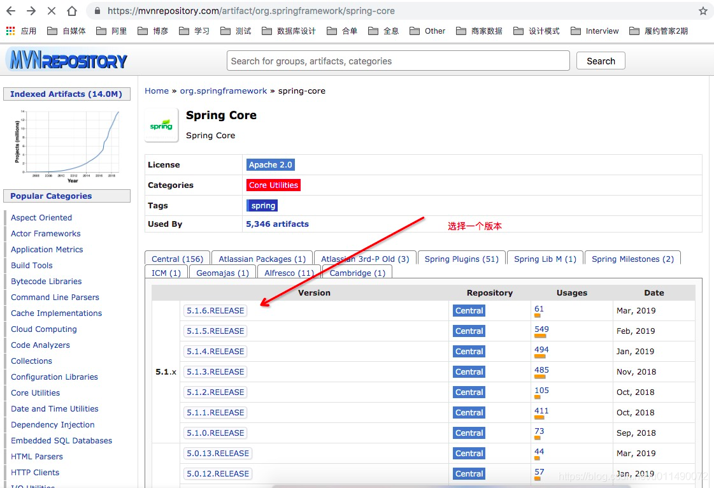Open the Interview bookmark folder

pos(595,31)
